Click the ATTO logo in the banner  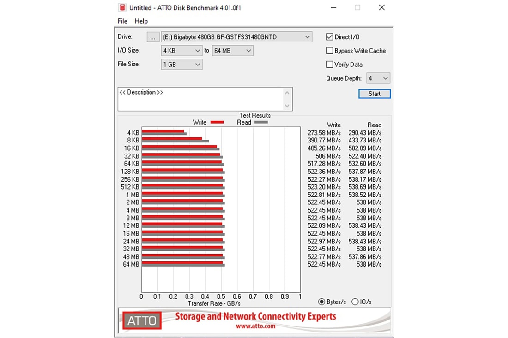[x=142, y=320]
